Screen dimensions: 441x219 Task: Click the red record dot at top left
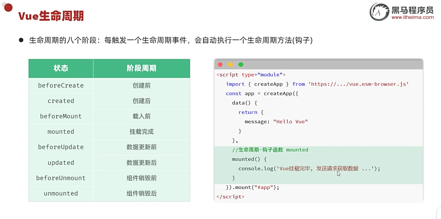tap(8, 8)
